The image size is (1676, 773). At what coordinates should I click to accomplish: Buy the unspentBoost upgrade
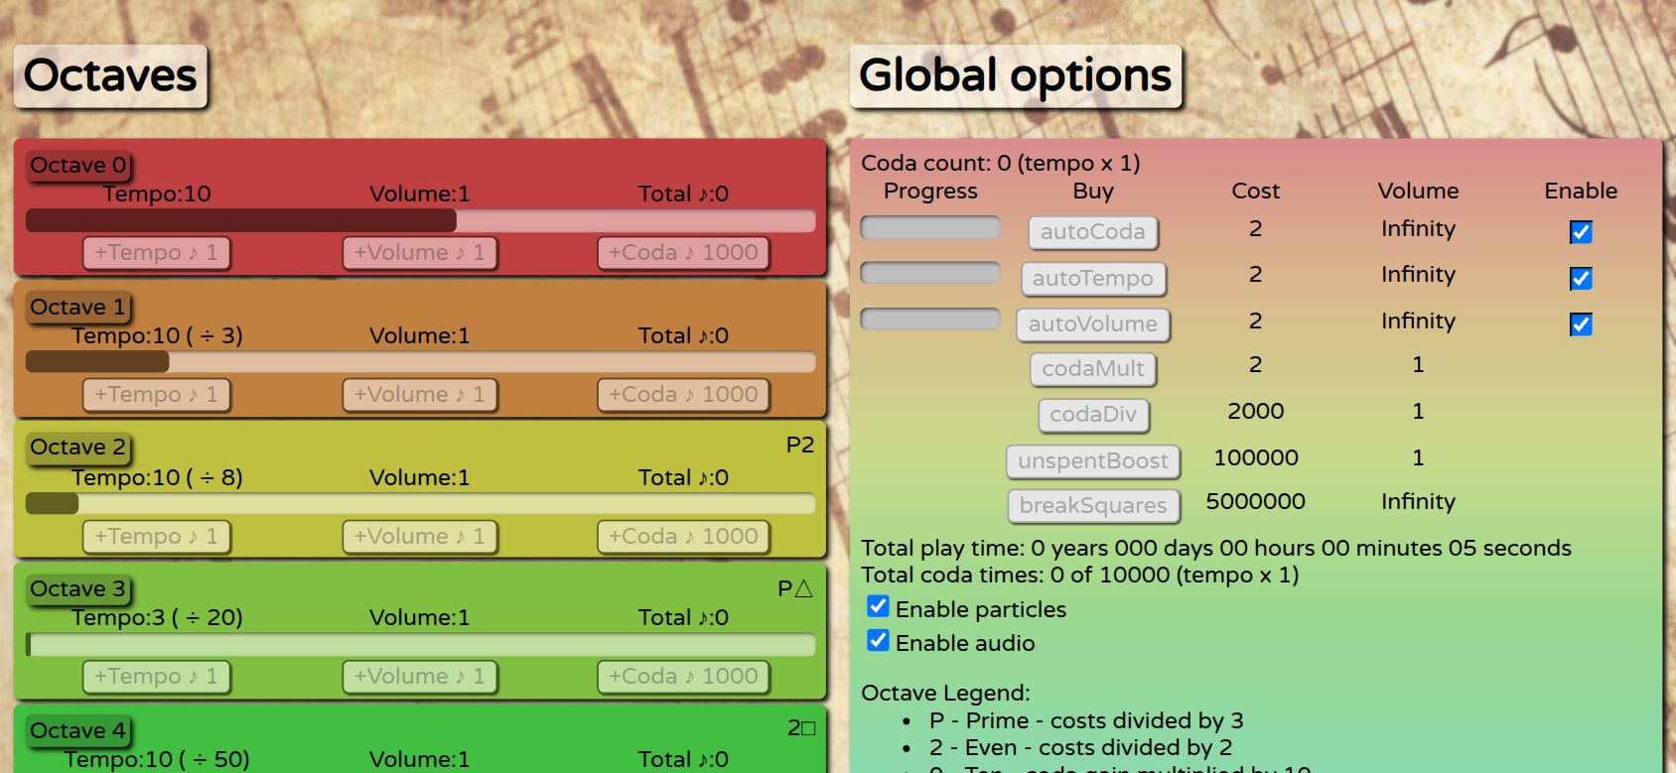[1093, 461]
